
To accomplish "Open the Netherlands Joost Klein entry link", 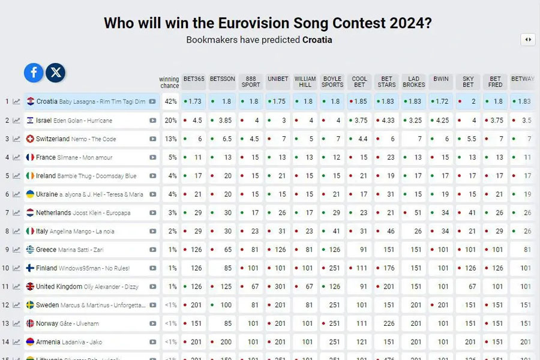I will [83, 213].
